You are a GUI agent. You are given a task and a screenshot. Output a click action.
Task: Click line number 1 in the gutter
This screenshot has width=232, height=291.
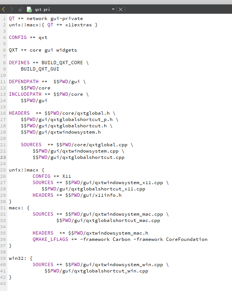click(4, 19)
